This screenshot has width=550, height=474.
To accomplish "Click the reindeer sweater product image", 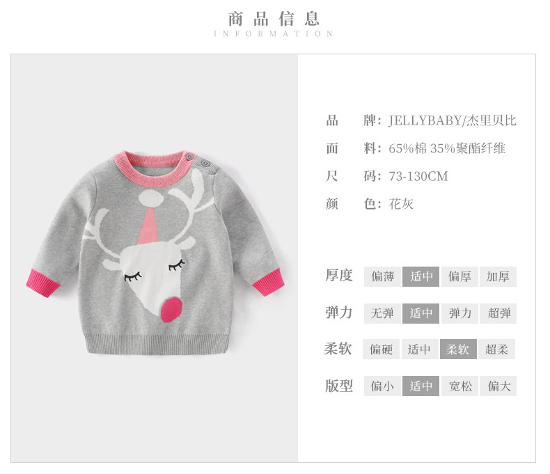I will (155, 253).
